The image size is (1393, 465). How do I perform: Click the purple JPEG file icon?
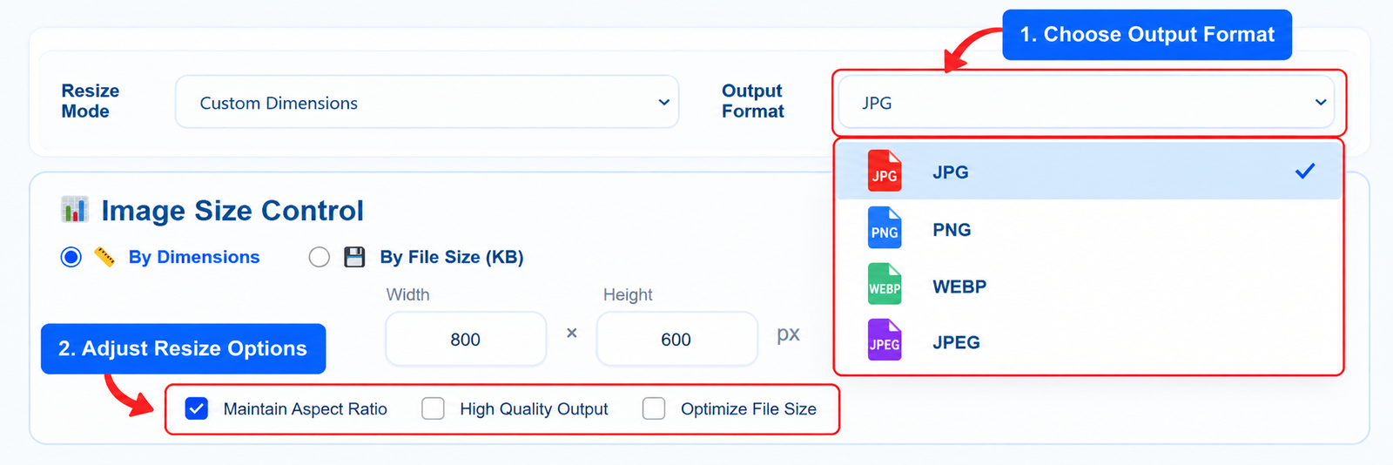(x=885, y=340)
